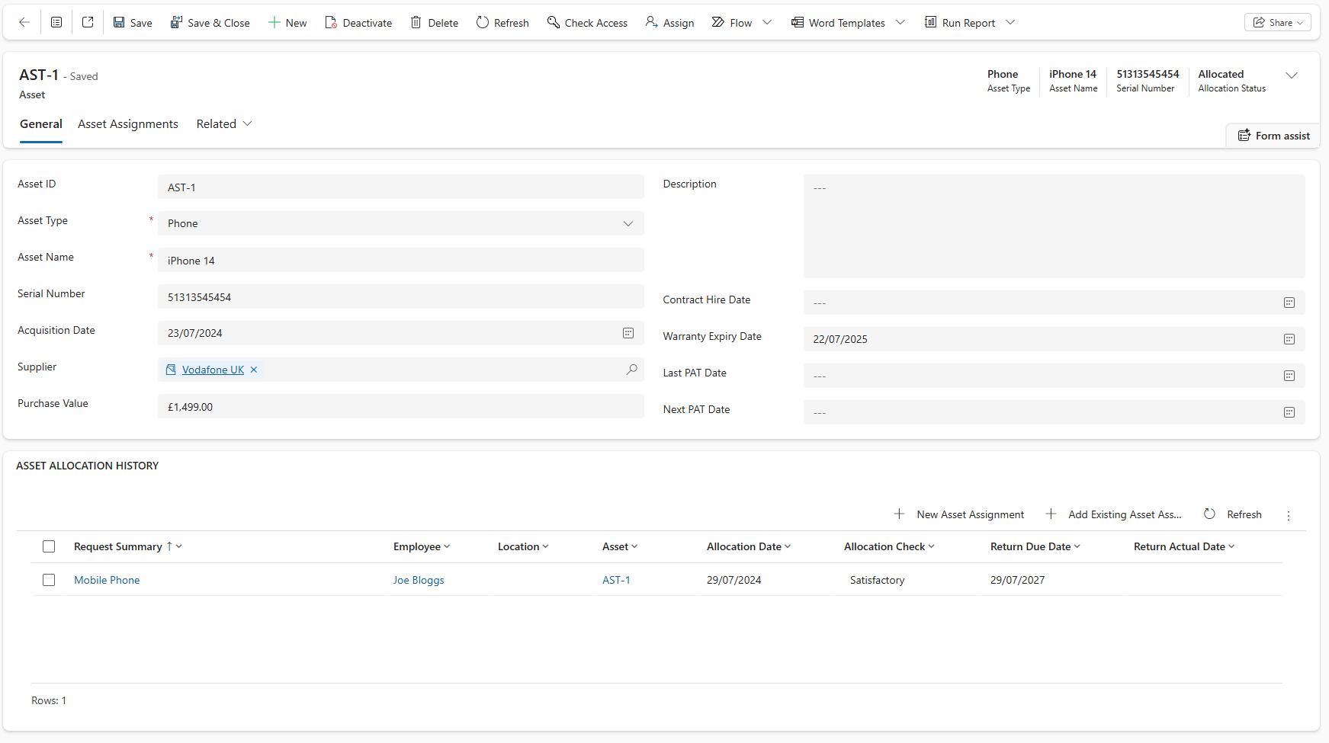
Task: Expand the Allocation Status header chevron
Action: click(x=1293, y=75)
